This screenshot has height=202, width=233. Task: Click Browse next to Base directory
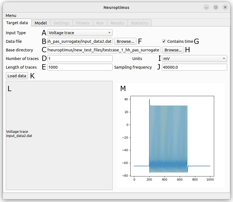pos(173,50)
